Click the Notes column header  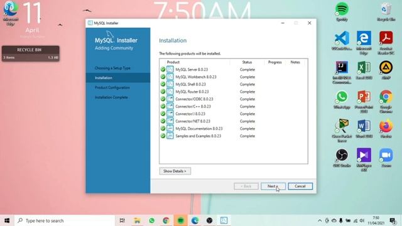[295, 62]
